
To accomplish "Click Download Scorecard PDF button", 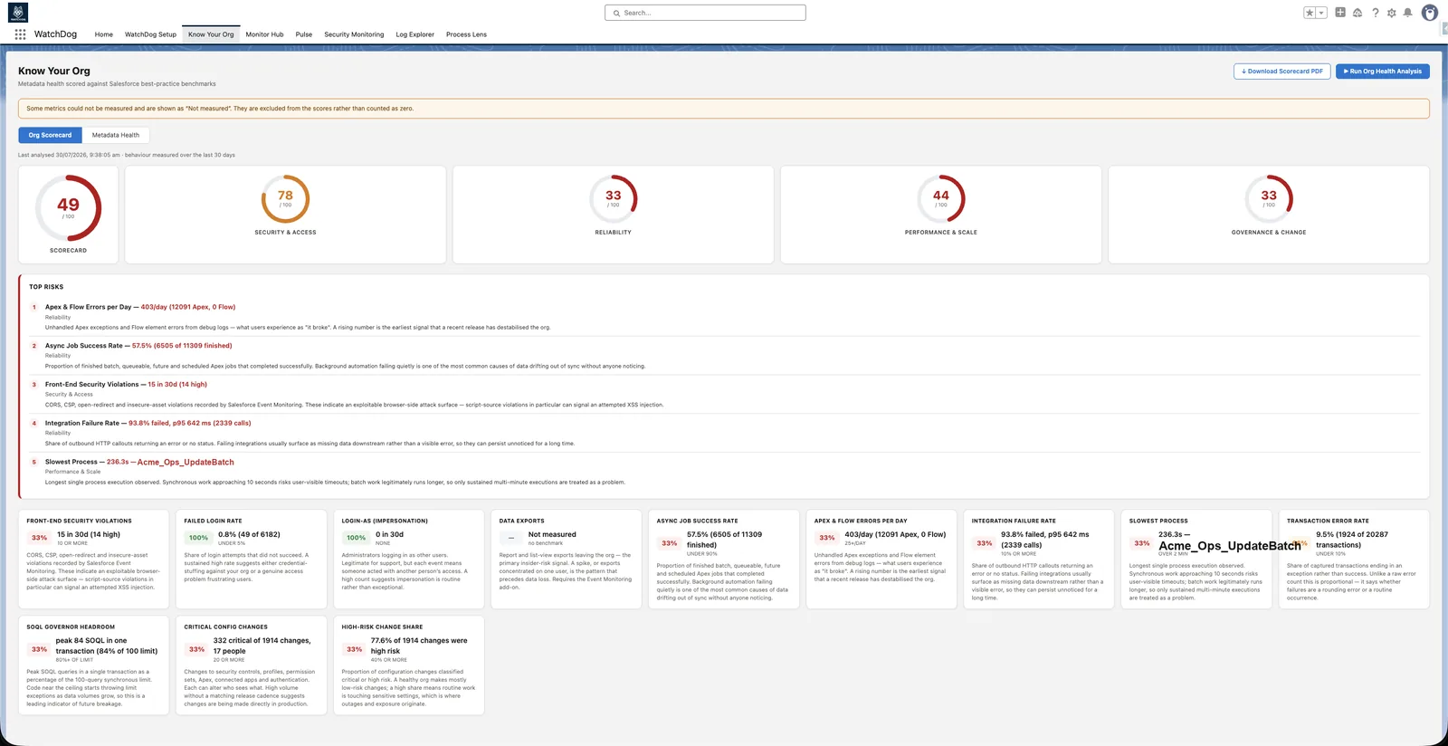I will (x=1282, y=71).
